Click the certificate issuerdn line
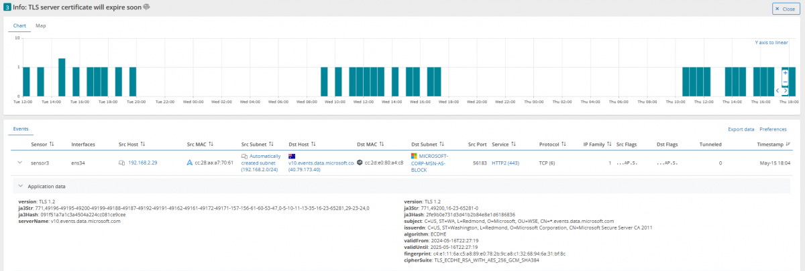 (529, 228)
